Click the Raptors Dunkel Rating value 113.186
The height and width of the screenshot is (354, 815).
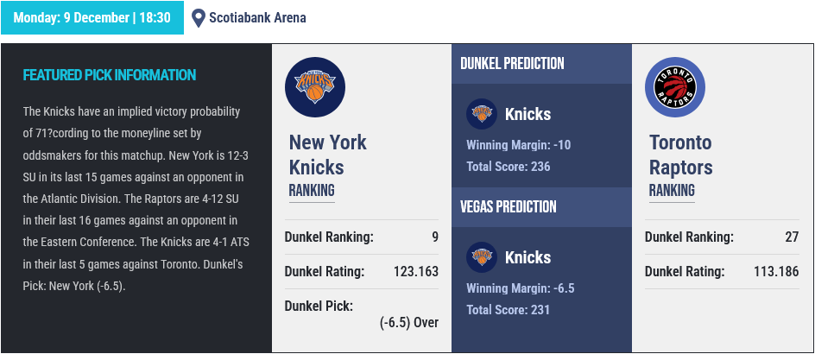[776, 271]
